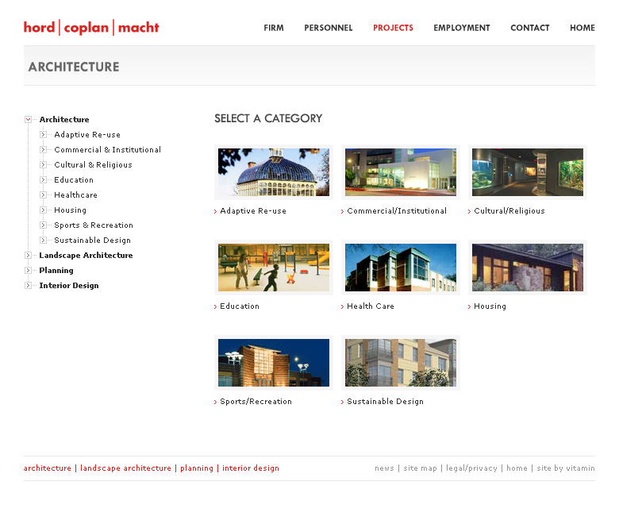Click the icon beside Sustainable Design in sidebar
The height and width of the screenshot is (516, 619).
44,241
